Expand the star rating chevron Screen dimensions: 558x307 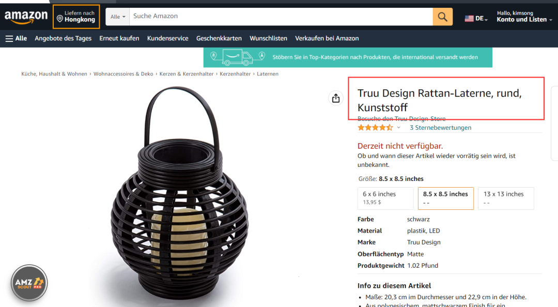pyautogui.click(x=398, y=128)
